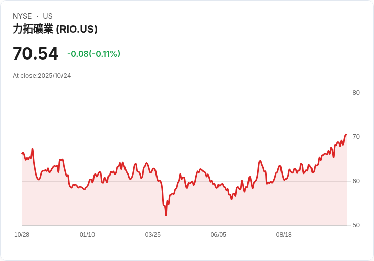Select the 08/18 date on the x-axis

pyautogui.click(x=284, y=235)
